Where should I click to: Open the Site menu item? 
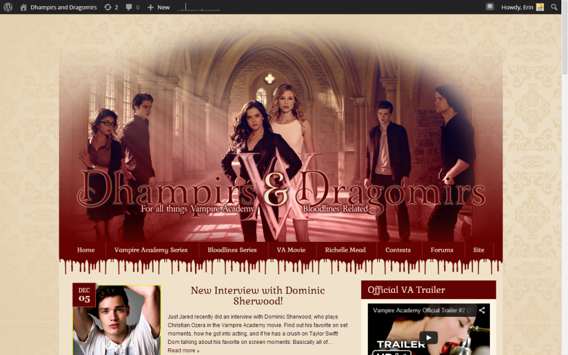click(479, 250)
